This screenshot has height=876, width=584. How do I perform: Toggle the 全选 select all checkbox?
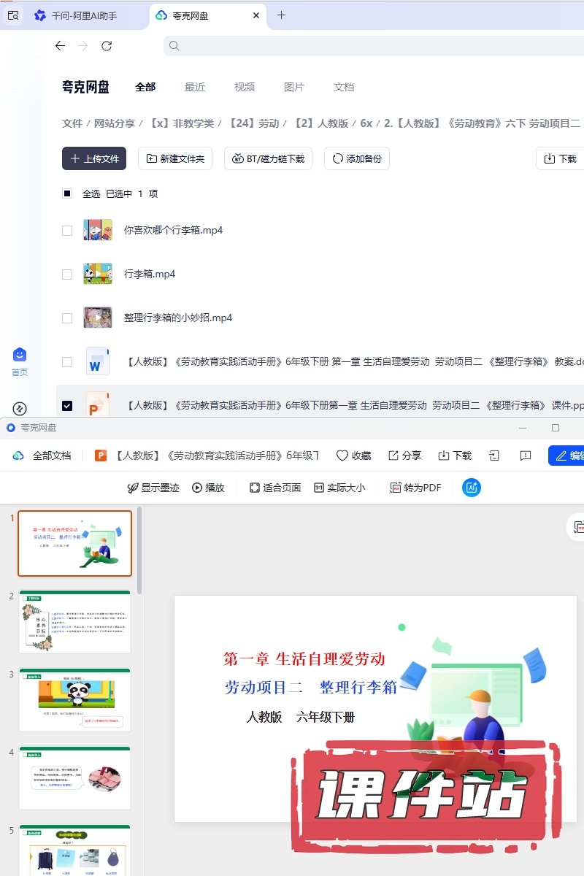click(67, 193)
